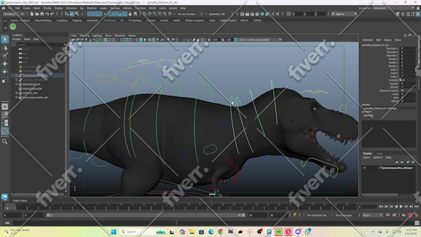Image resolution: width=421 pixels, height=237 pixels.
Task: Click the Play forwards button
Action: (x=401, y=207)
